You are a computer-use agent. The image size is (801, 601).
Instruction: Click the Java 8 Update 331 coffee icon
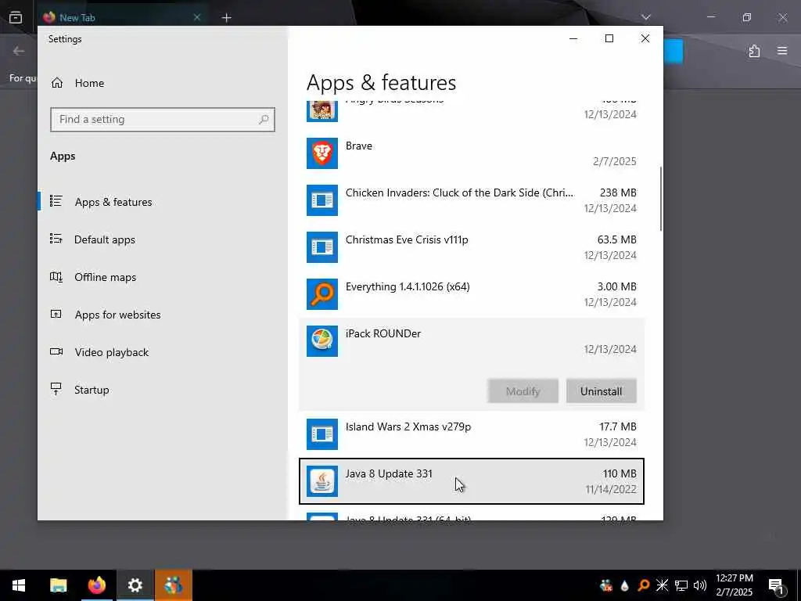click(321, 481)
